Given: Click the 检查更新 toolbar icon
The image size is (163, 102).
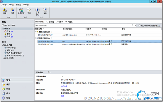Looking at the screenshot, I should [x=21, y=10].
